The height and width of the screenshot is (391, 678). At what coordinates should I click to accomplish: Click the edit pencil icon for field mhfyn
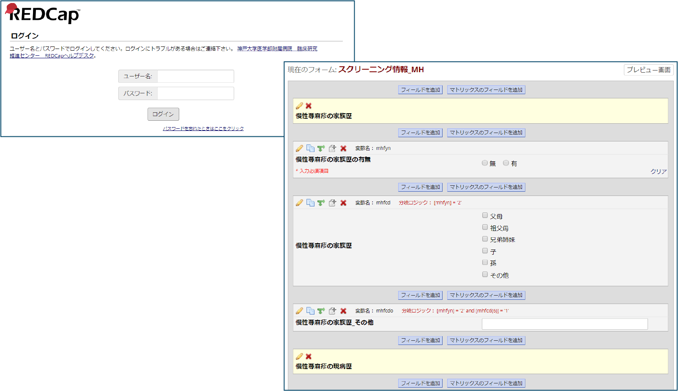(x=299, y=148)
